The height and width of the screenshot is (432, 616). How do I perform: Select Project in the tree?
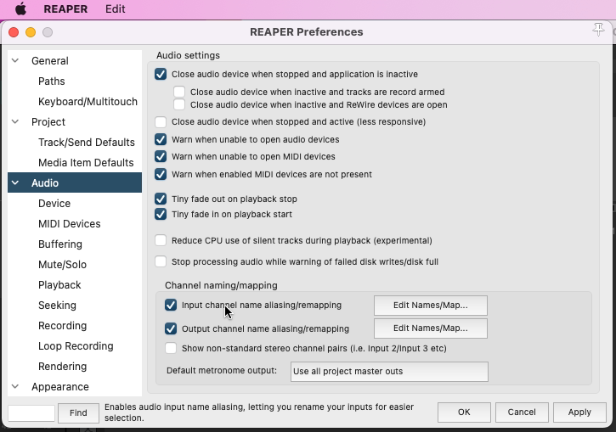[x=48, y=122]
